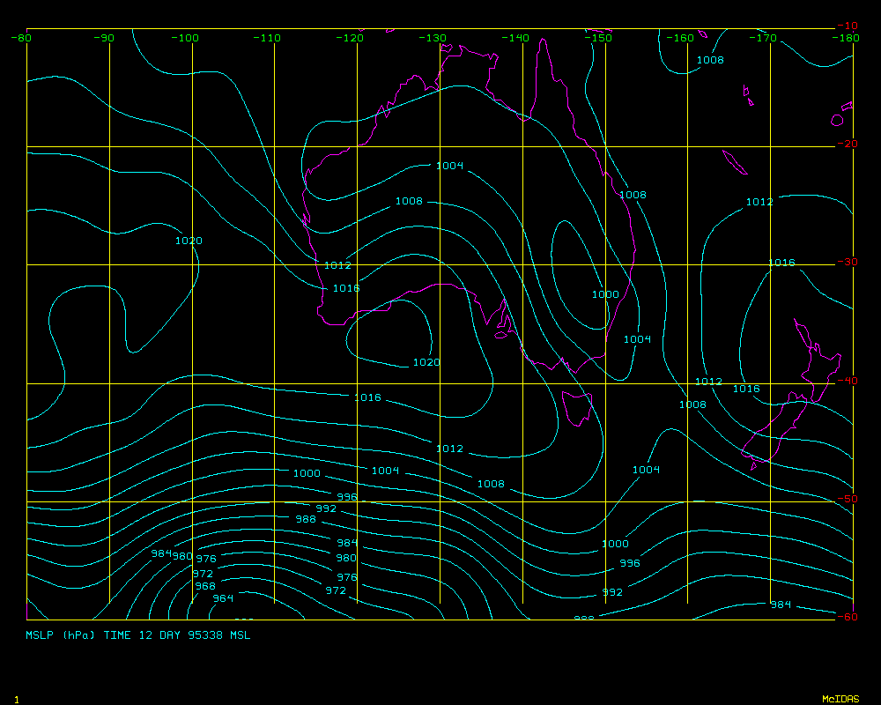The image size is (881, 705).
Task: Click the MSLP (hPa) title text
Action: 62,634
